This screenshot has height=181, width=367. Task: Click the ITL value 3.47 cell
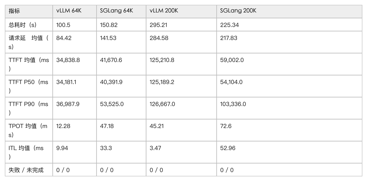[181, 152]
